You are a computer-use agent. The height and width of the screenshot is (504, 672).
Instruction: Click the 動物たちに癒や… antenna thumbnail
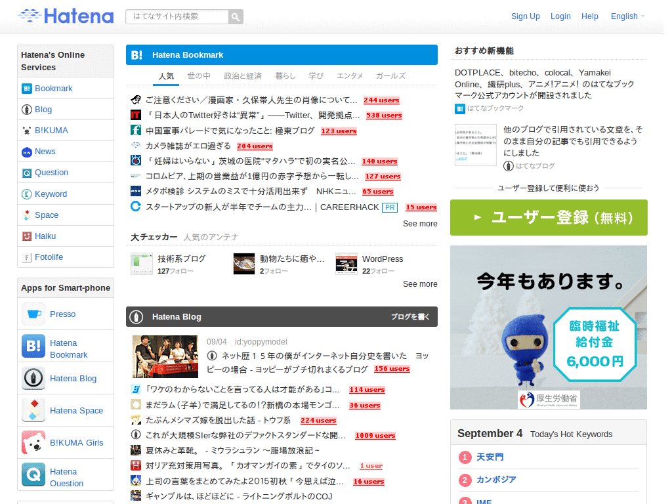(244, 264)
